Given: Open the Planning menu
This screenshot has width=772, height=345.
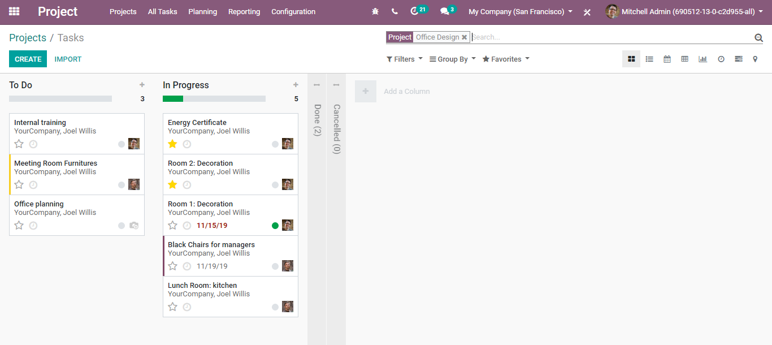Looking at the screenshot, I should [203, 11].
